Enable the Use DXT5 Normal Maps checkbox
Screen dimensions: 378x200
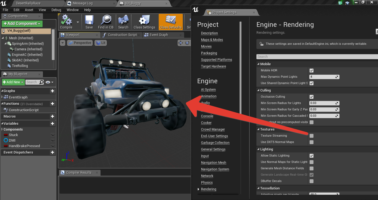point(312,142)
